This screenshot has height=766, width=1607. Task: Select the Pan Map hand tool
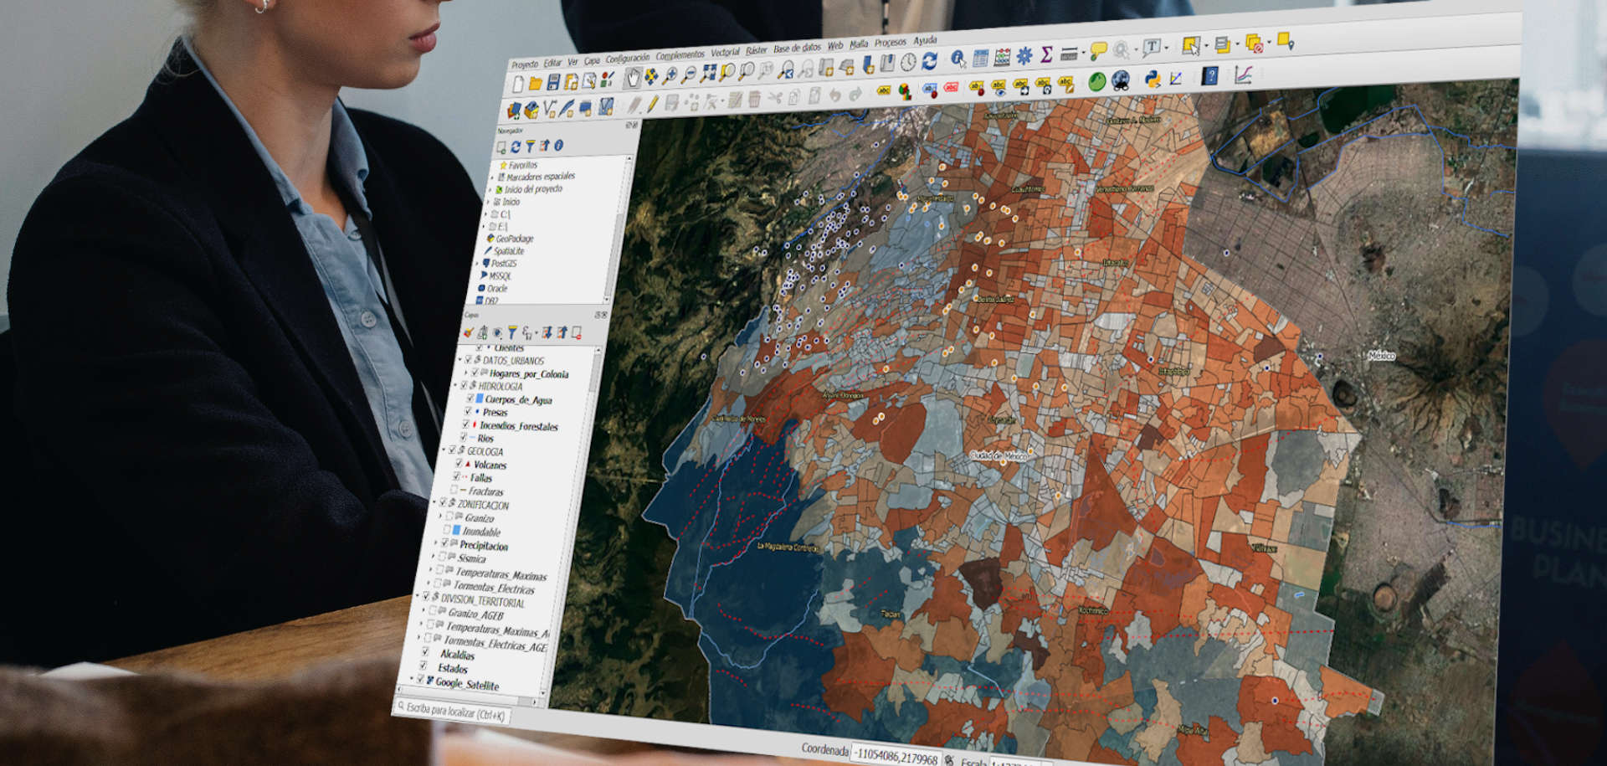tap(633, 78)
